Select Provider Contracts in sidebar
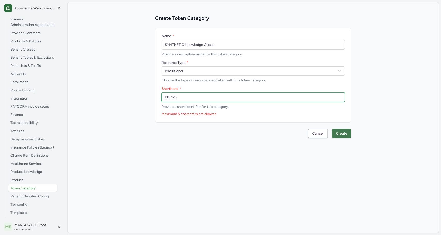The width and height of the screenshot is (441, 235). tap(26, 33)
